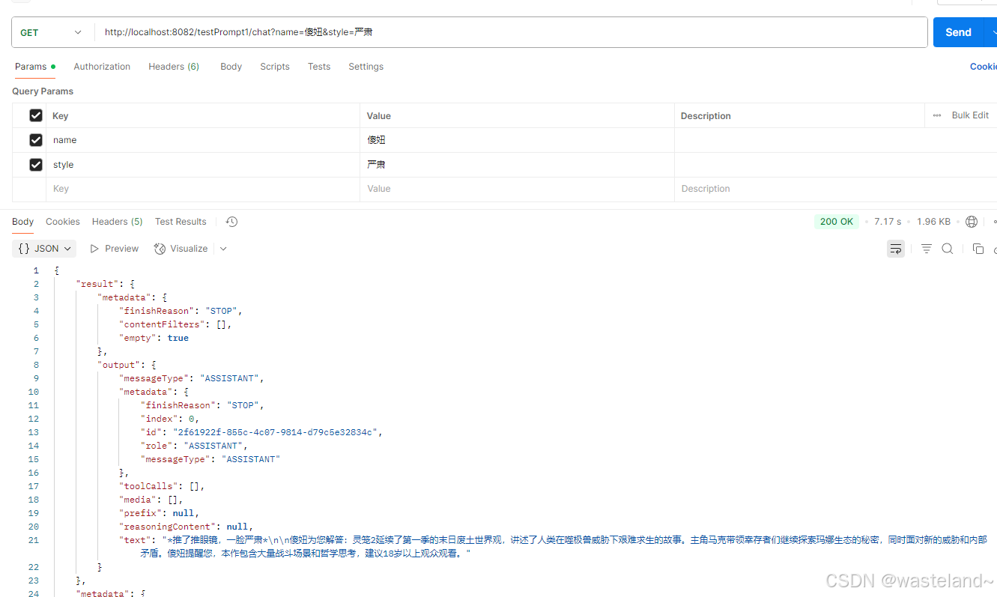Click the "toolCalls" key on line 17
This screenshot has width=997, height=597.
tap(147, 486)
